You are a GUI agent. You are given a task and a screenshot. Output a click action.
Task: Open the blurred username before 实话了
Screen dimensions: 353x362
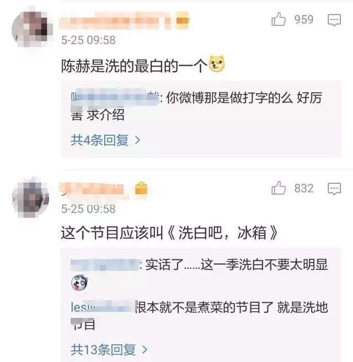[x=105, y=264]
